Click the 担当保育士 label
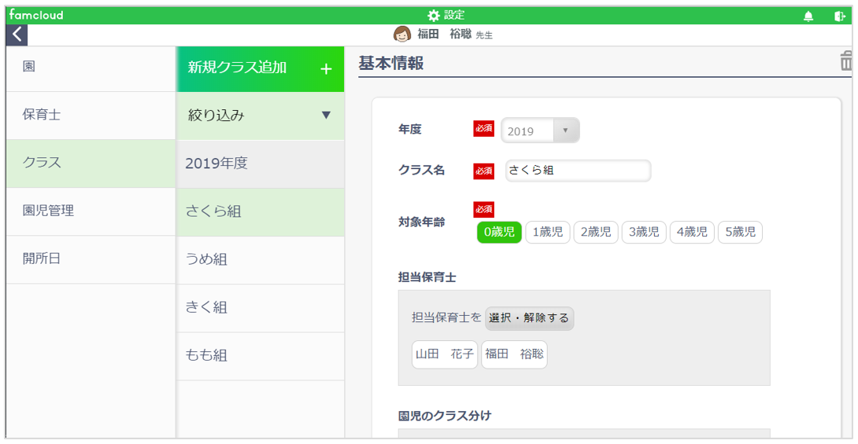Viewport: 858px width, 444px height. coord(427,277)
